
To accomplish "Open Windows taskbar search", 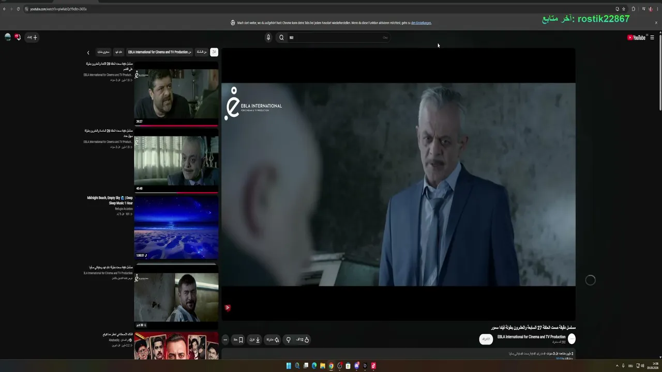I will 297,366.
